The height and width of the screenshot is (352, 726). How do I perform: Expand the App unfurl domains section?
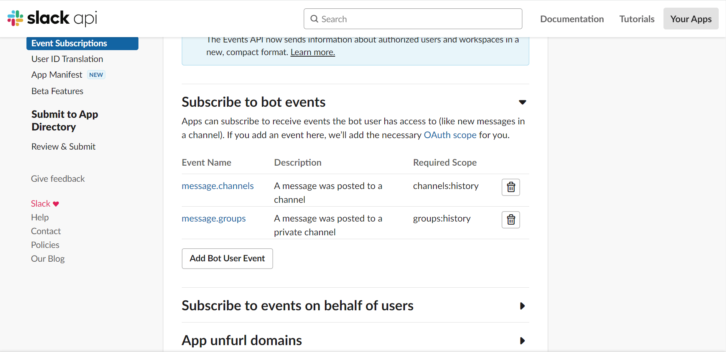coord(522,341)
